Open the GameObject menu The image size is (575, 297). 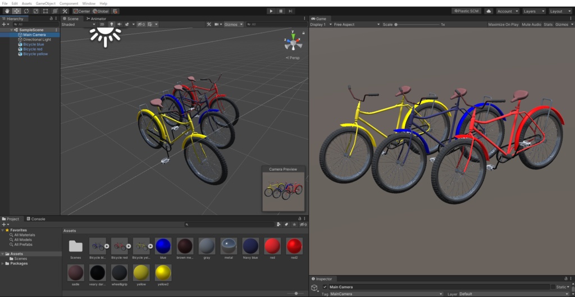click(45, 3)
